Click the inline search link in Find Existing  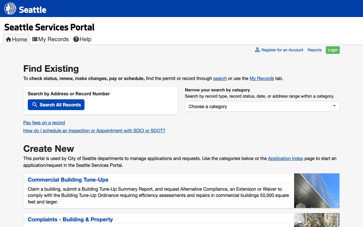220,78
